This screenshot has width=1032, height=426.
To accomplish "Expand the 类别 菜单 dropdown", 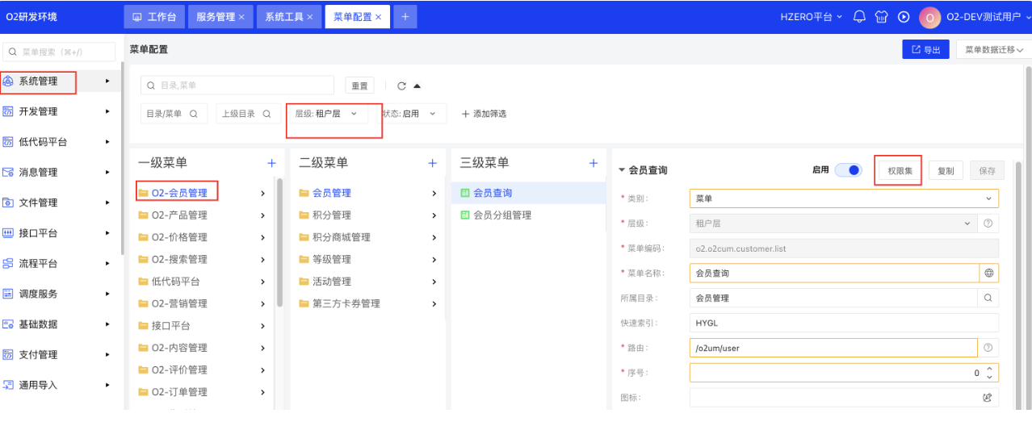I will (843, 198).
